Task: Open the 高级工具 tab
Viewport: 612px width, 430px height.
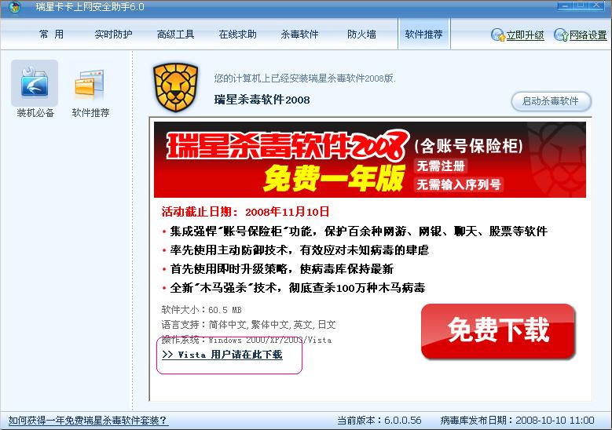Action: pyautogui.click(x=175, y=35)
